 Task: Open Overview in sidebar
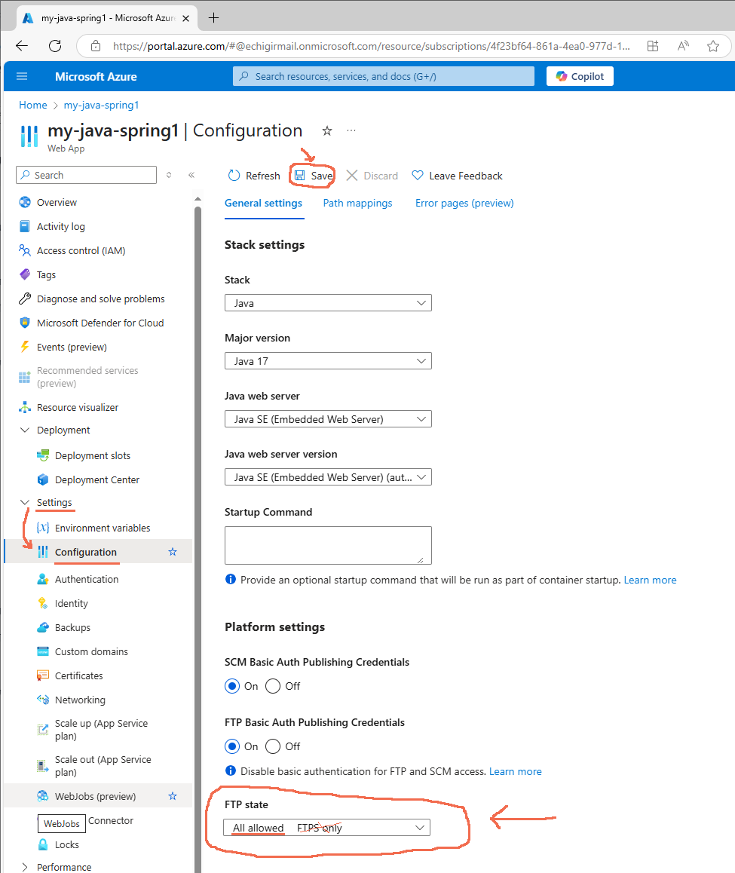[57, 202]
